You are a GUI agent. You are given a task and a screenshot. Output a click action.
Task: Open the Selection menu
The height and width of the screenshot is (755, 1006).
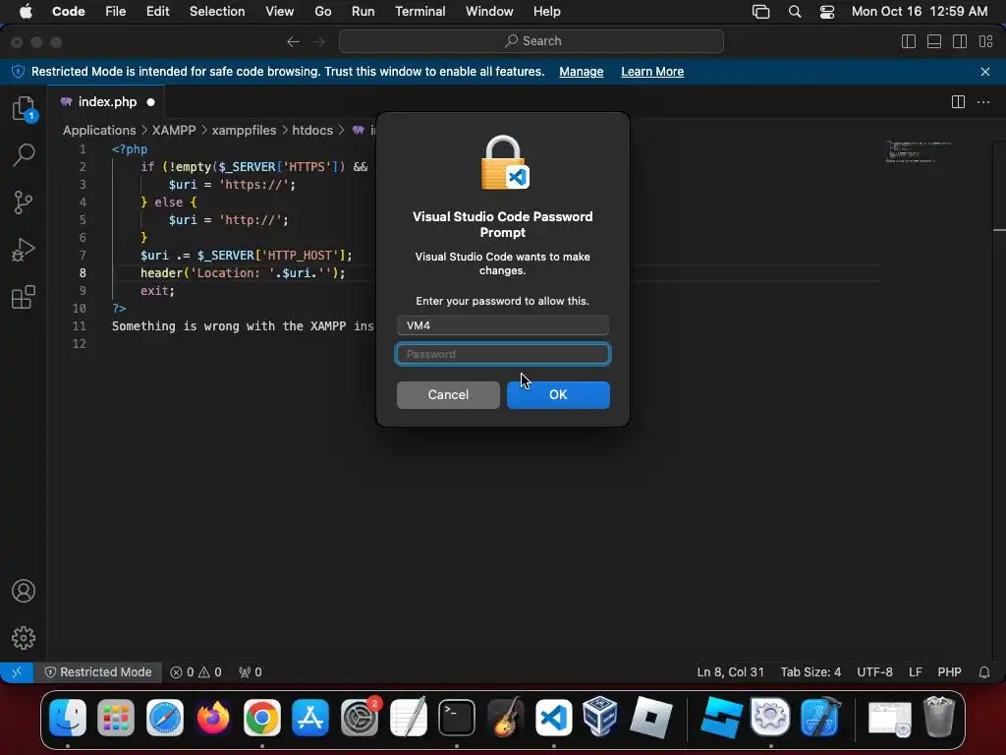[x=217, y=12]
